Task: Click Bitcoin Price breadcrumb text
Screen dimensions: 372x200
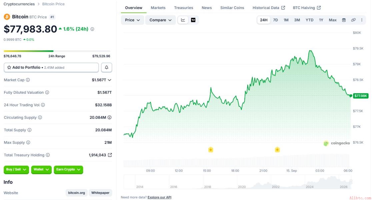Action: coord(53,4)
